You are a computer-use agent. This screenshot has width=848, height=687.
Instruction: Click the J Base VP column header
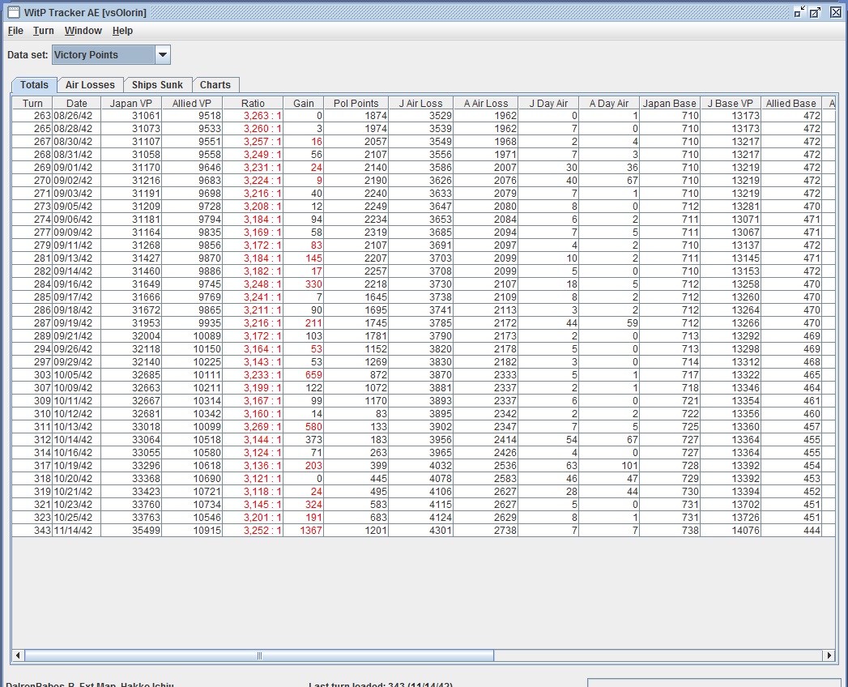click(730, 104)
